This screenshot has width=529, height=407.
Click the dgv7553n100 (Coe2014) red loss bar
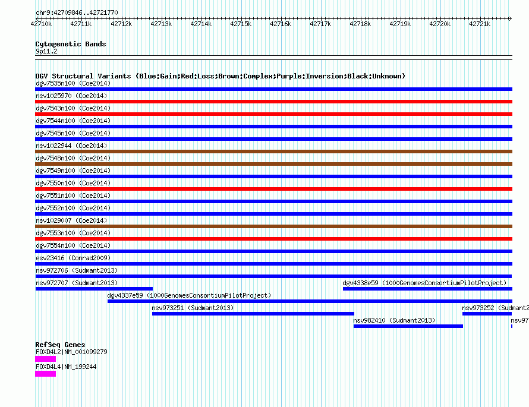[273, 239]
